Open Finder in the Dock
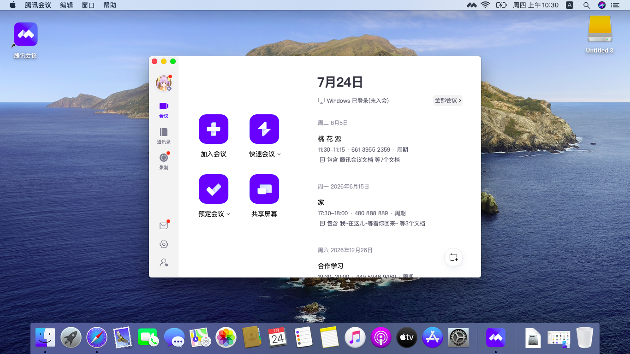The width and height of the screenshot is (630, 354). (45, 338)
